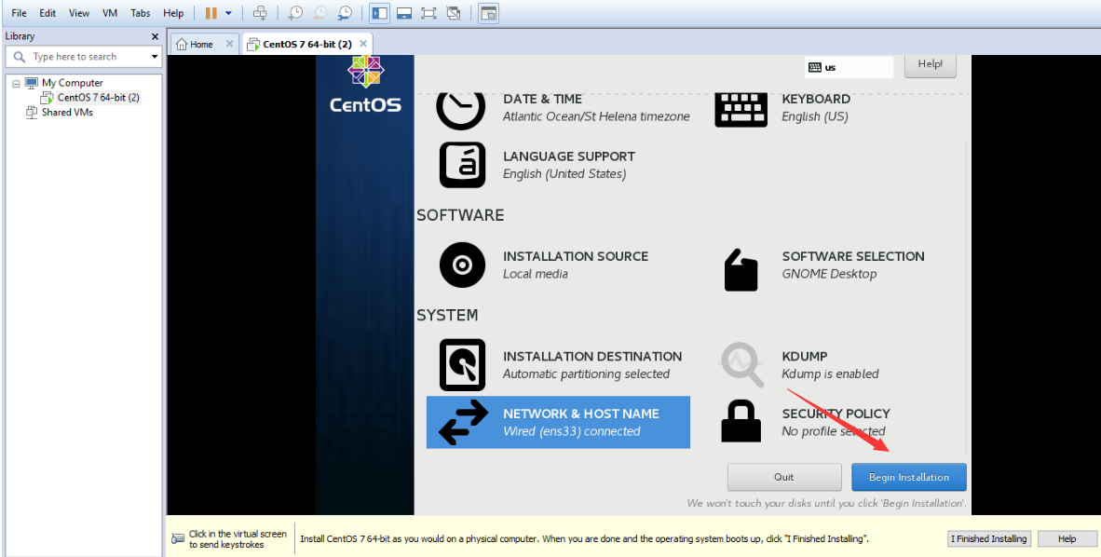Configure Network & Host Name

click(x=581, y=422)
